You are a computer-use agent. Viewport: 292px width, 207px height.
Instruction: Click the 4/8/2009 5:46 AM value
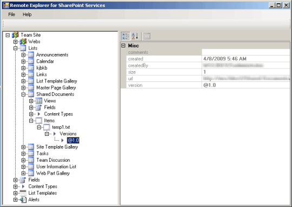tap(225, 59)
